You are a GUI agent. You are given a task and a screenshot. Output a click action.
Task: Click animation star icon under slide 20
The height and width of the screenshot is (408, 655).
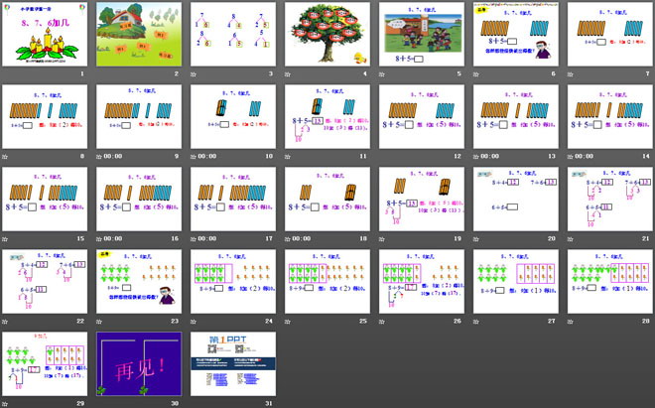[x=475, y=238]
